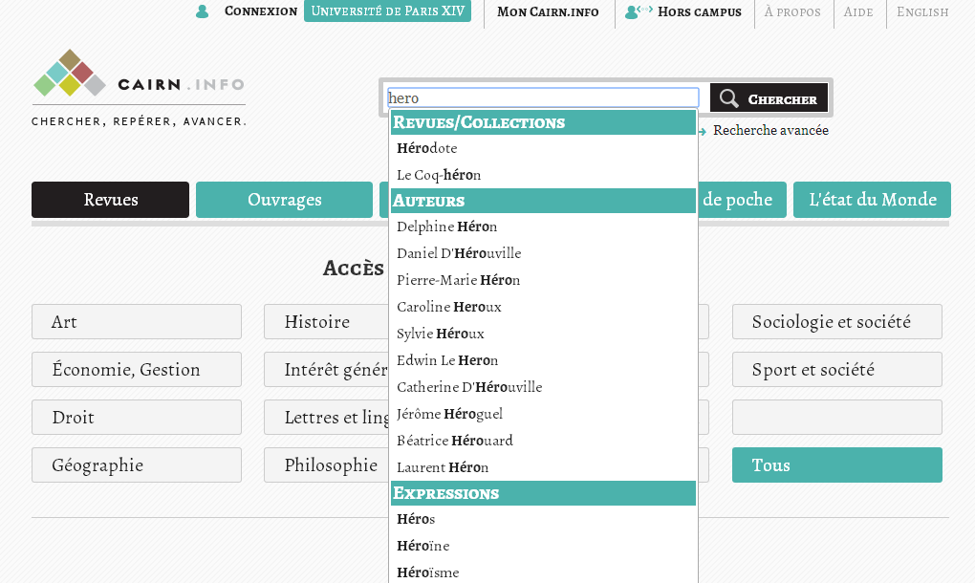Select author Pierre-Marie Héron
This screenshot has height=583, width=975.
(x=543, y=280)
